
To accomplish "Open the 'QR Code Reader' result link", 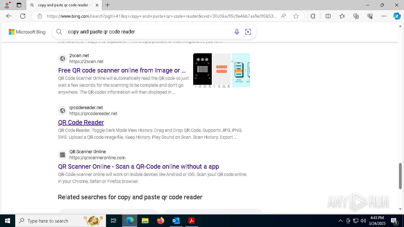I will (81, 122).
